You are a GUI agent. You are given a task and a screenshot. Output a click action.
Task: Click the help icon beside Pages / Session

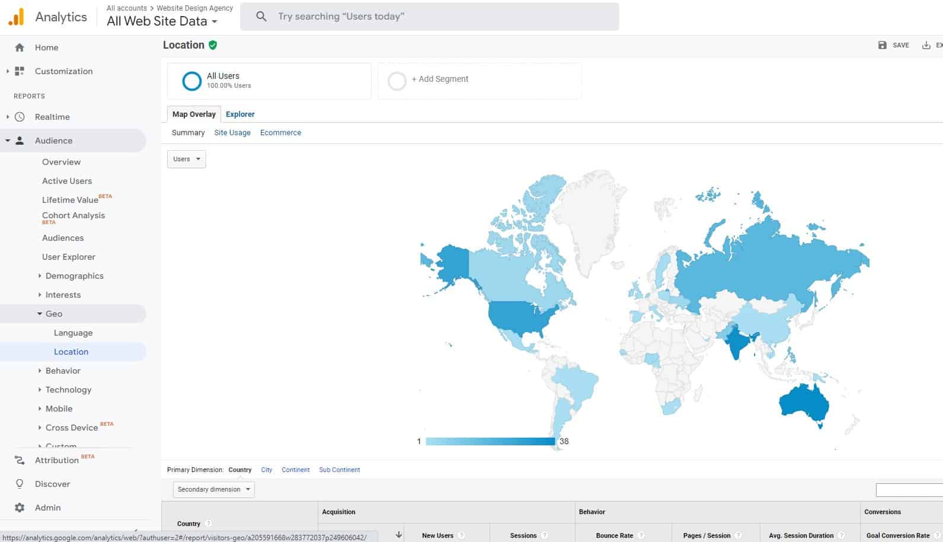point(738,535)
